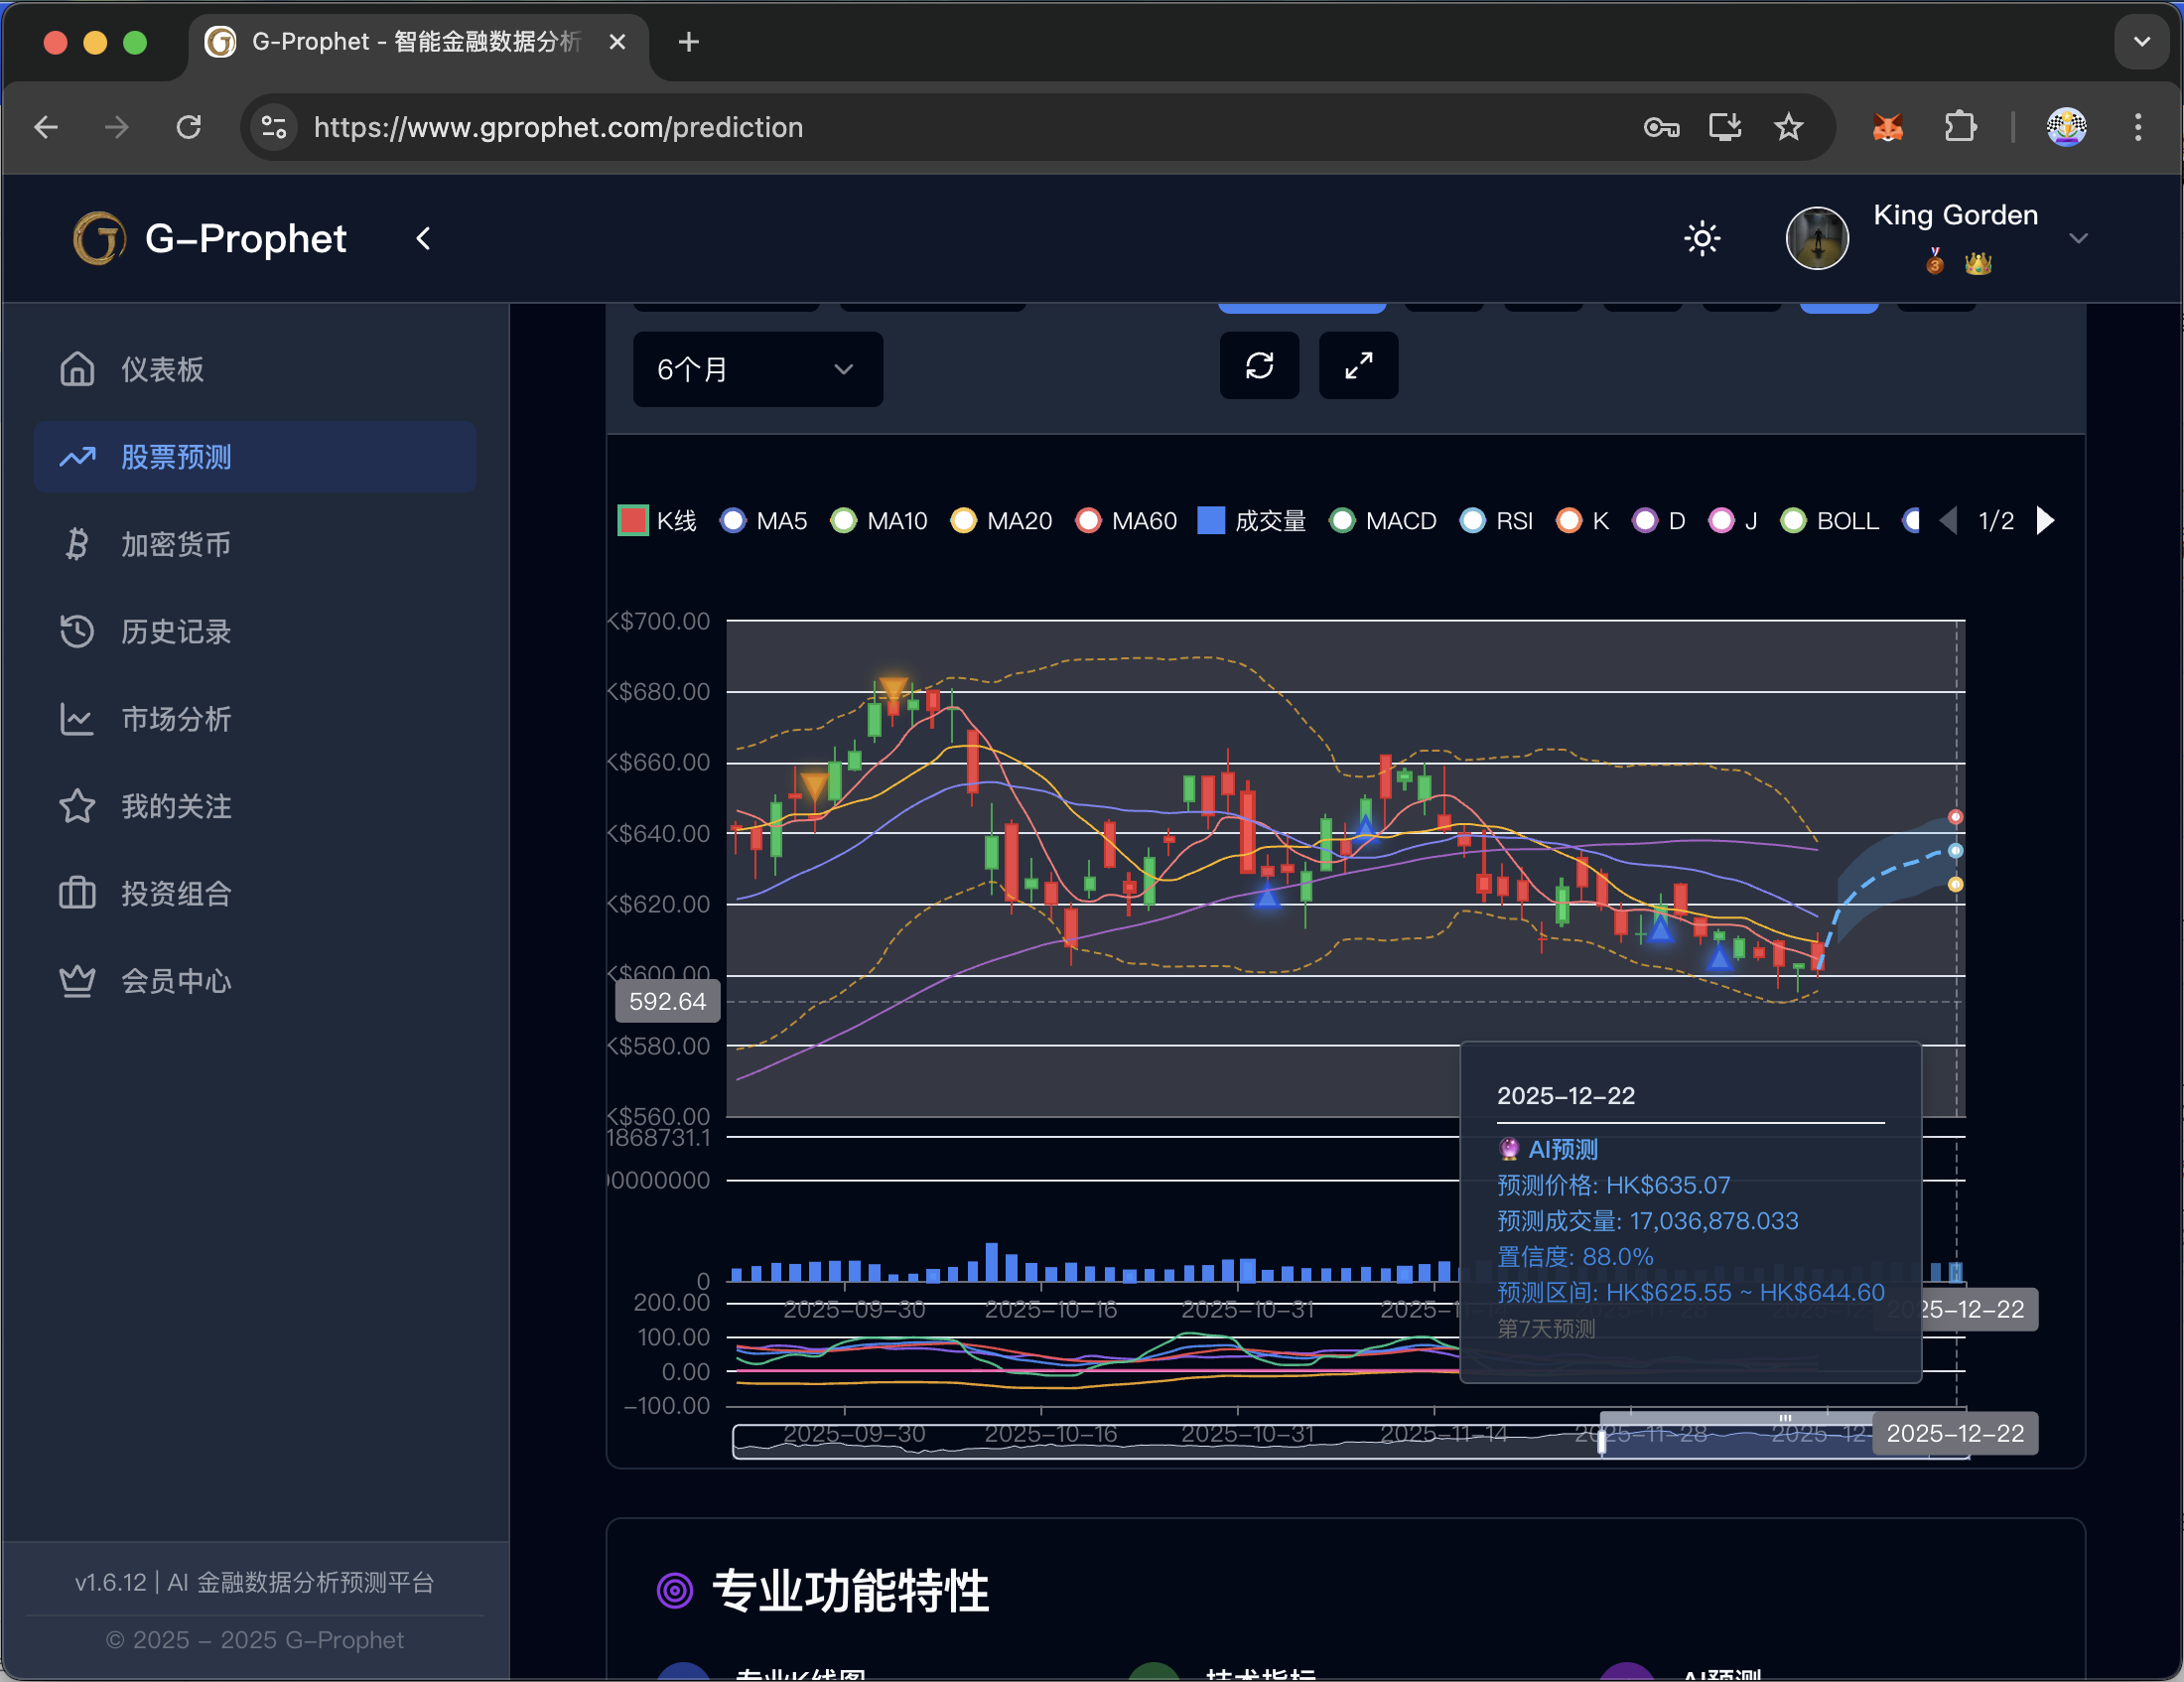This screenshot has height=1682, width=2184.
Task: Click the chart refresh icon button
Action: (x=1259, y=366)
